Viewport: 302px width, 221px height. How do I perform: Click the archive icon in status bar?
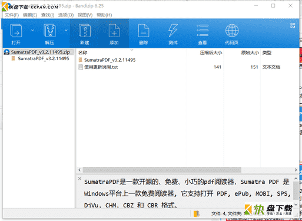[x=197, y=213]
